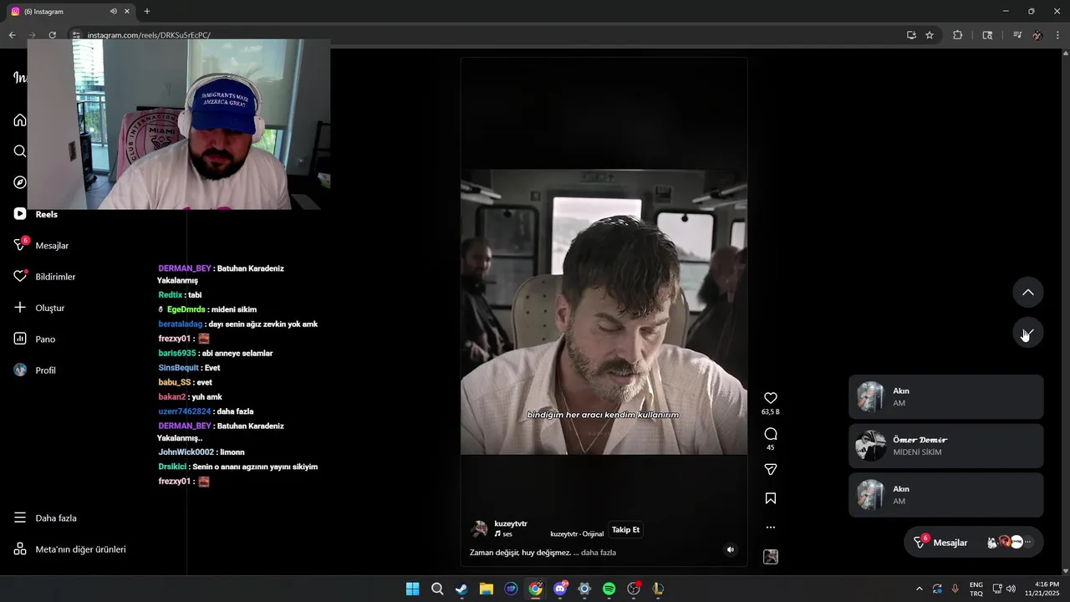This screenshot has height=602, width=1070.
Task: Click the taskbar volume icon
Action: pos(1011,589)
